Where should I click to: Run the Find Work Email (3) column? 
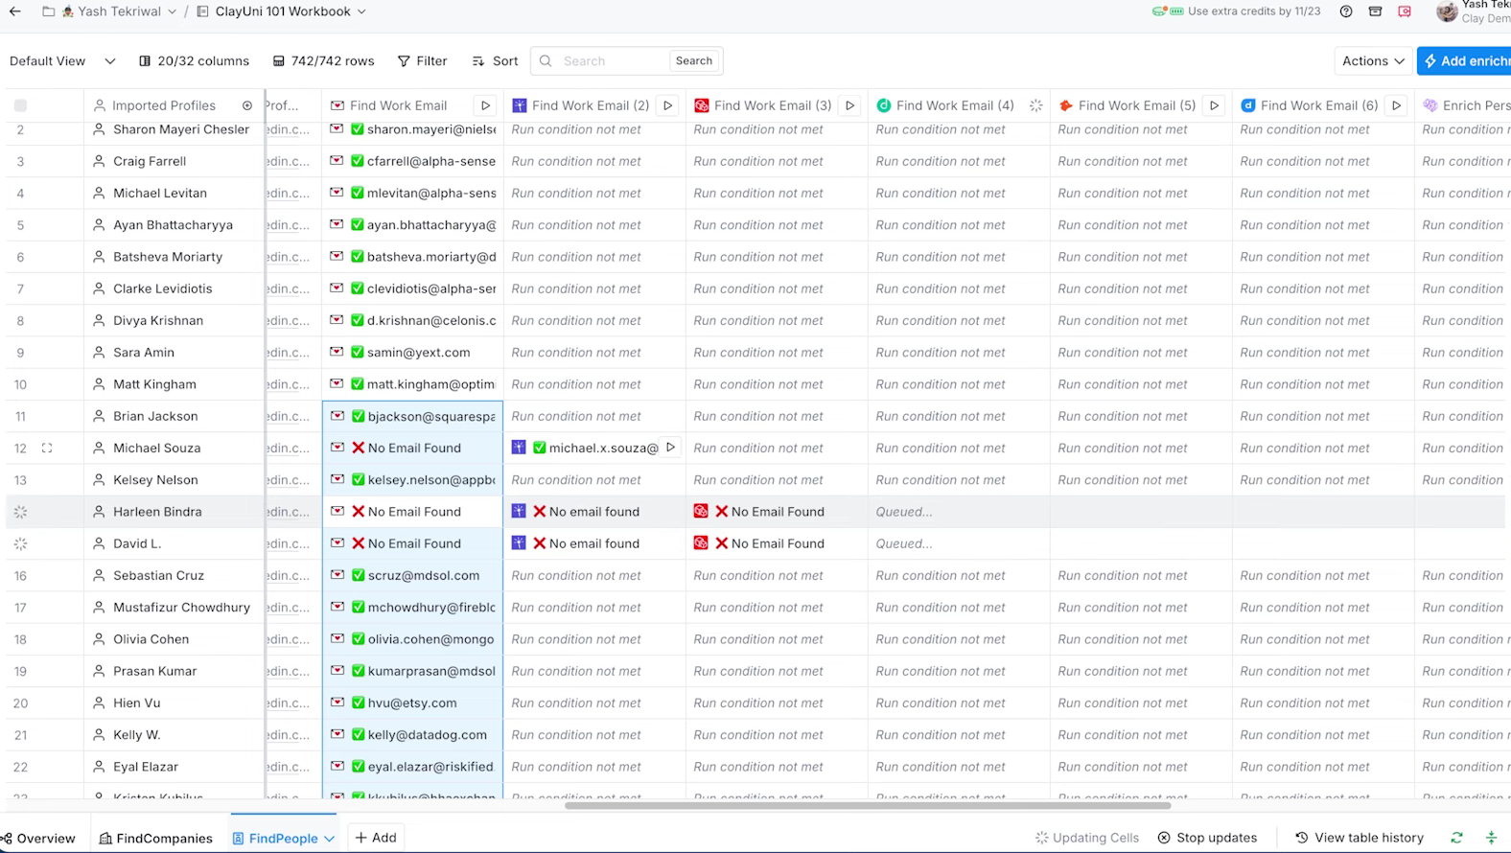coord(849,105)
